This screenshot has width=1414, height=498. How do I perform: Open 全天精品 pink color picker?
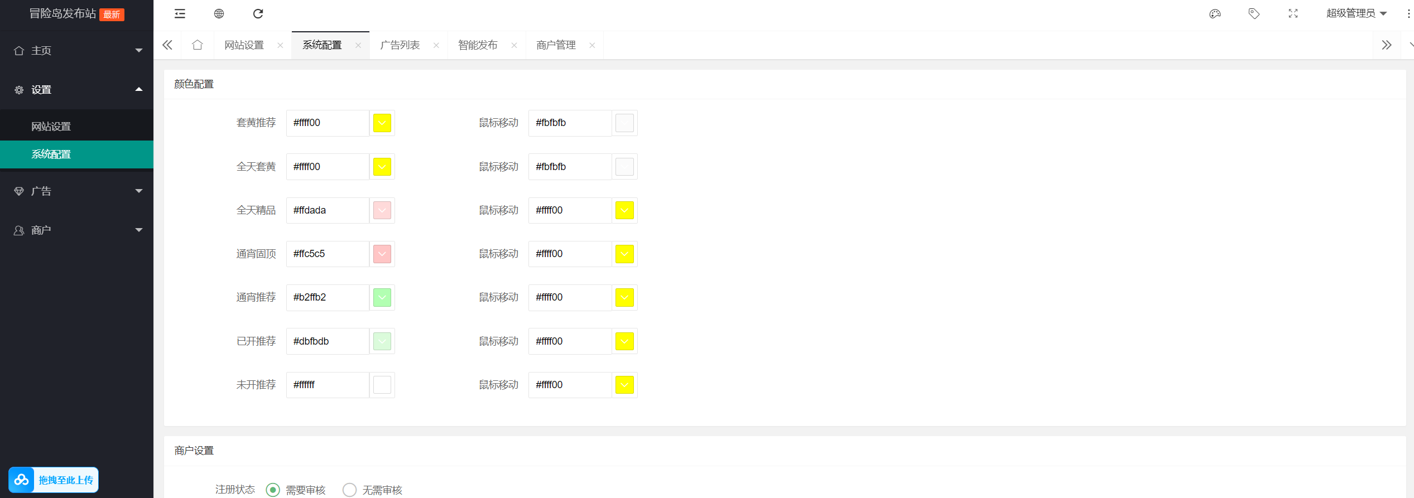[382, 210]
